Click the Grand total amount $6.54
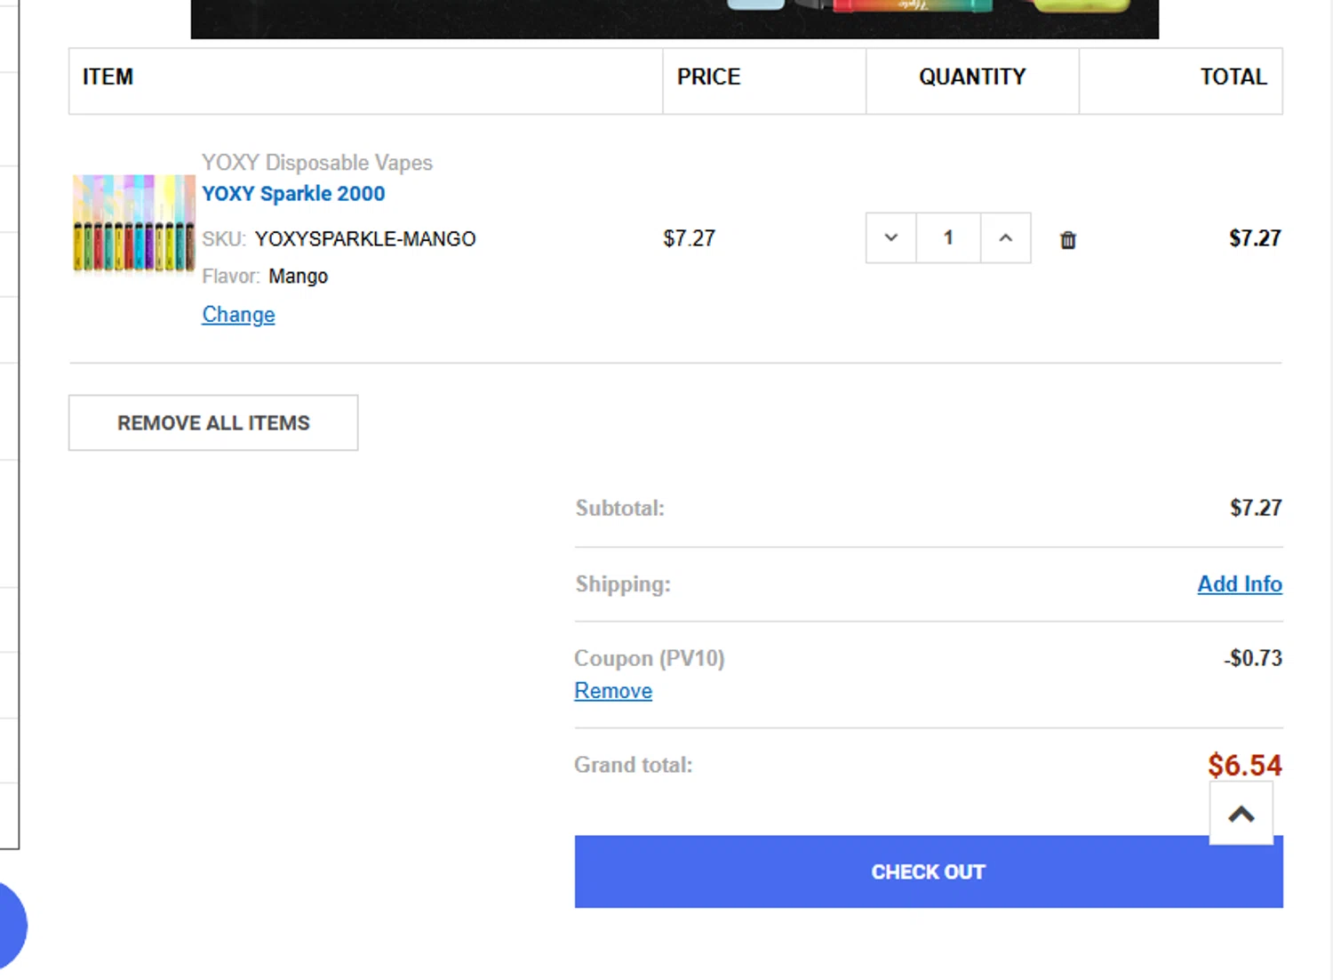 (x=1245, y=765)
